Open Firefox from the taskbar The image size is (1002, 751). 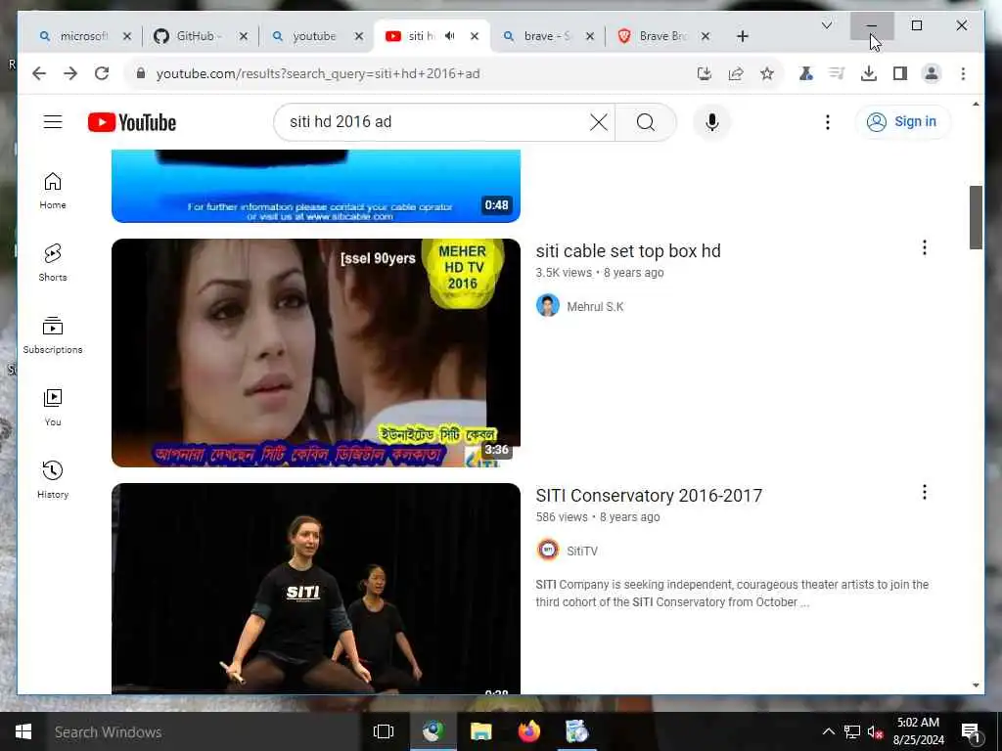(528, 731)
